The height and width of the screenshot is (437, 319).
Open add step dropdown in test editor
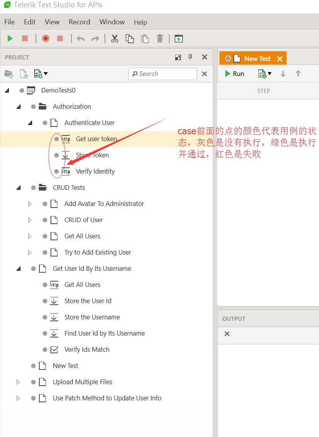pos(265,74)
